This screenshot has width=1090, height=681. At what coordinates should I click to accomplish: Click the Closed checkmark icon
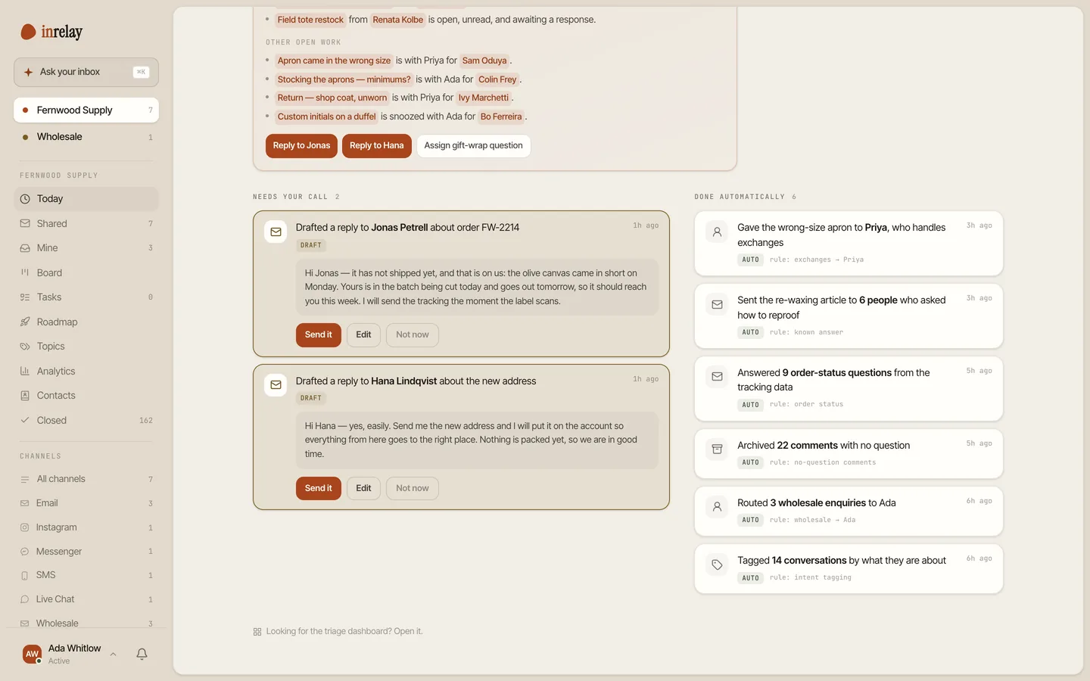click(25, 420)
